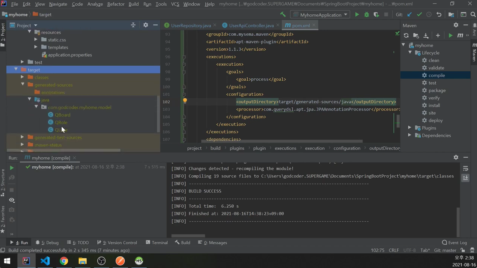Screen dimensions: 477x268
Task: Click the Maven download sources icon
Action: [426, 36]
